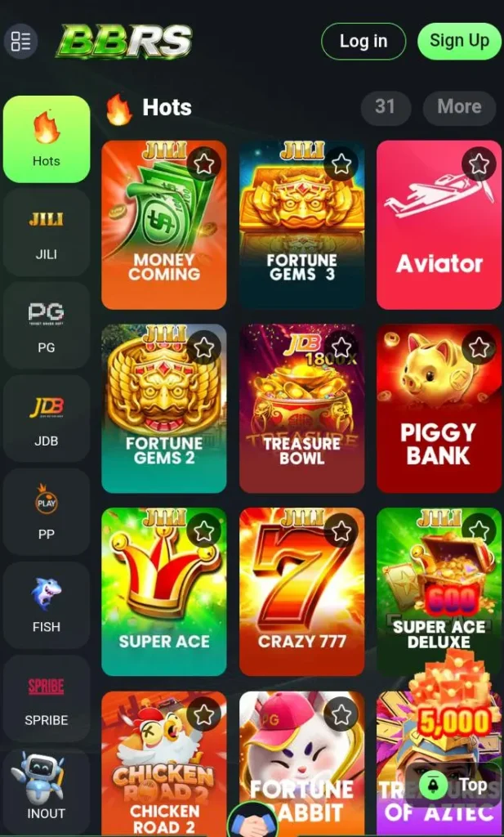Switch to the Hots tab
The image size is (504, 837).
47,139
